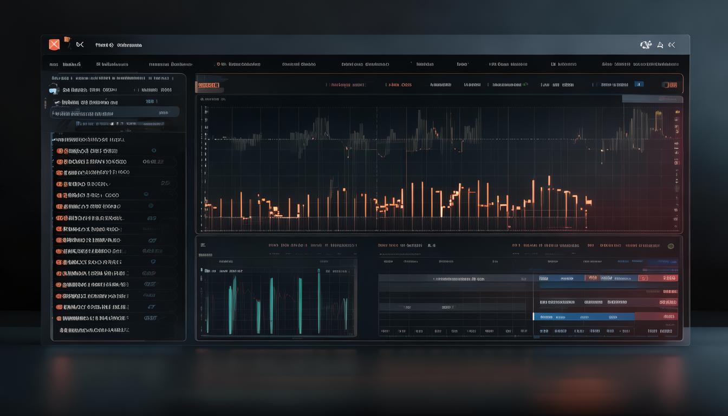This screenshot has height=416, width=728.
Task: Click the small blue monitor icon in the left sidebar
Action: pyautogui.click(x=53, y=90)
